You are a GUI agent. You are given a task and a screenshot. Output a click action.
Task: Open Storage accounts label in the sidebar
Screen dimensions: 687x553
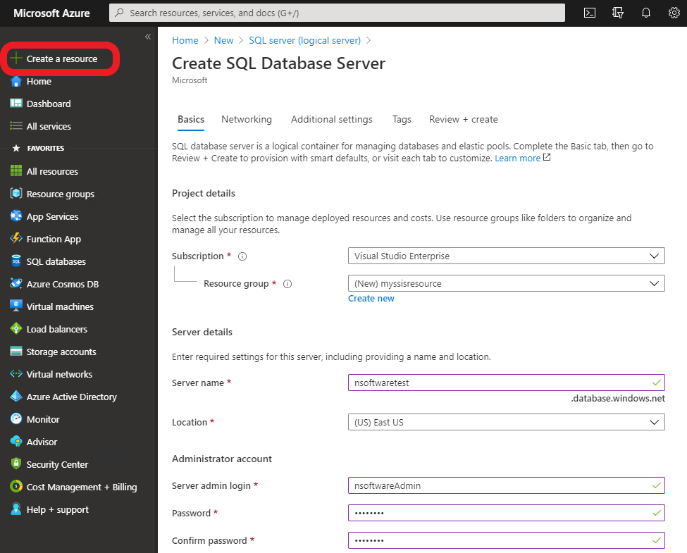[61, 352]
